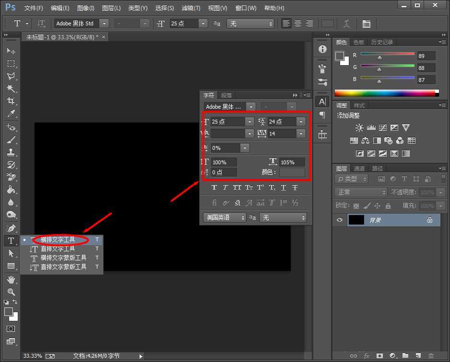Toggle faux bold in Character panel
Viewport: 450px width, 362px height.
click(214, 187)
